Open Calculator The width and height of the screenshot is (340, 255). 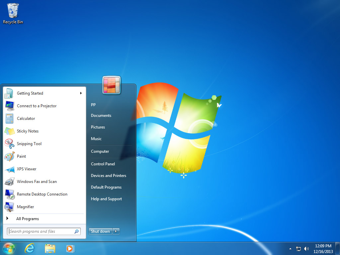click(26, 119)
